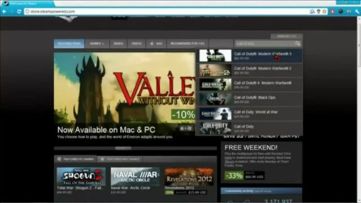
Task: Click the Wishlist button
Action: pyautogui.click(x=286, y=36)
